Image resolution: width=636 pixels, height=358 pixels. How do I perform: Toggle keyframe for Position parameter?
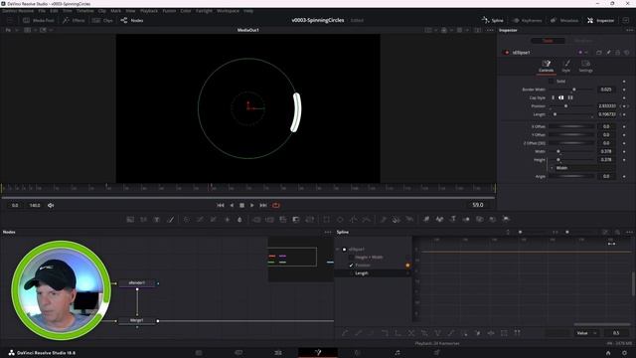coord(624,106)
